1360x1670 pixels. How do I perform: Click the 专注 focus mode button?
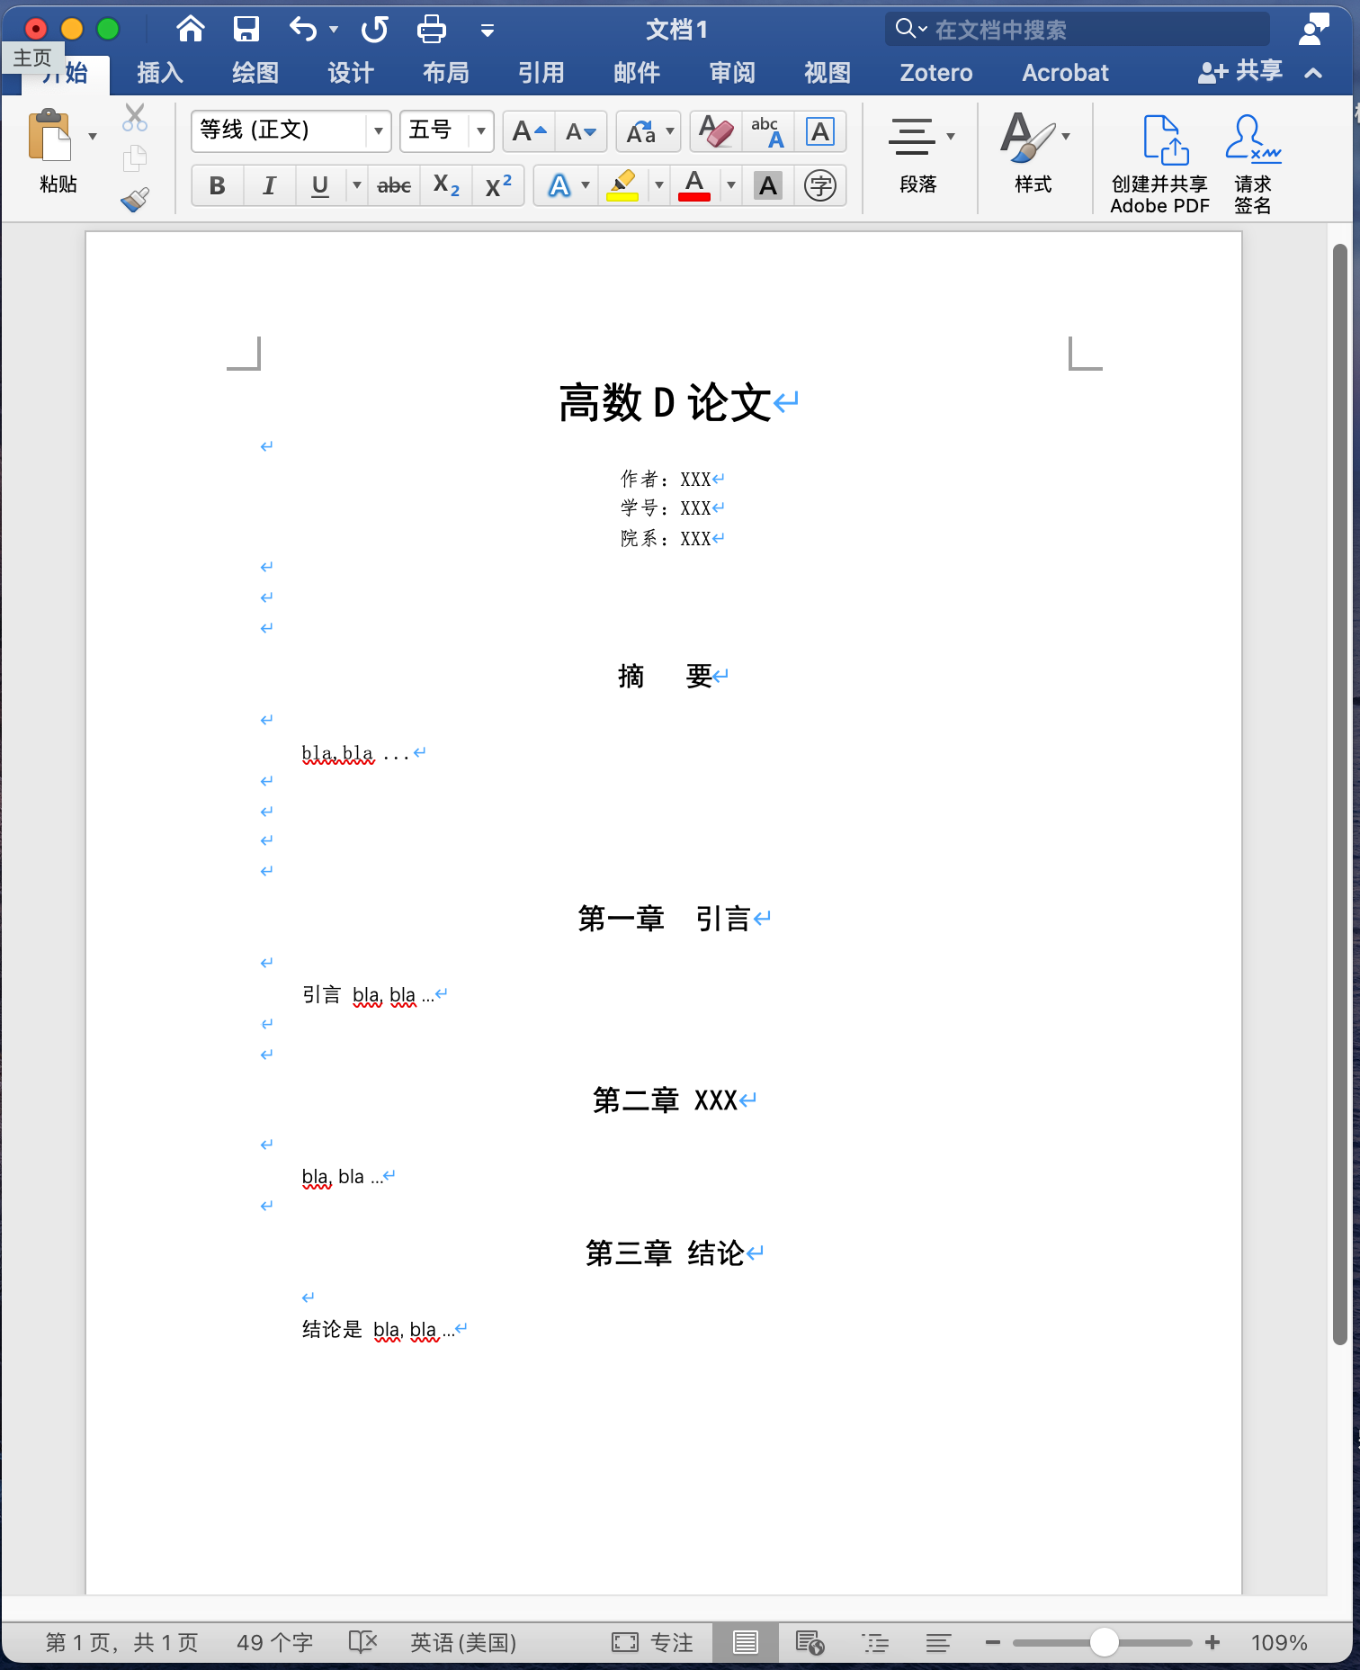click(x=653, y=1642)
